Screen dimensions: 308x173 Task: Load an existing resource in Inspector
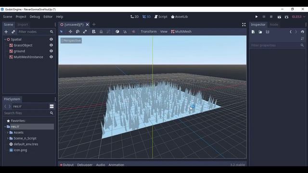coord(260,32)
